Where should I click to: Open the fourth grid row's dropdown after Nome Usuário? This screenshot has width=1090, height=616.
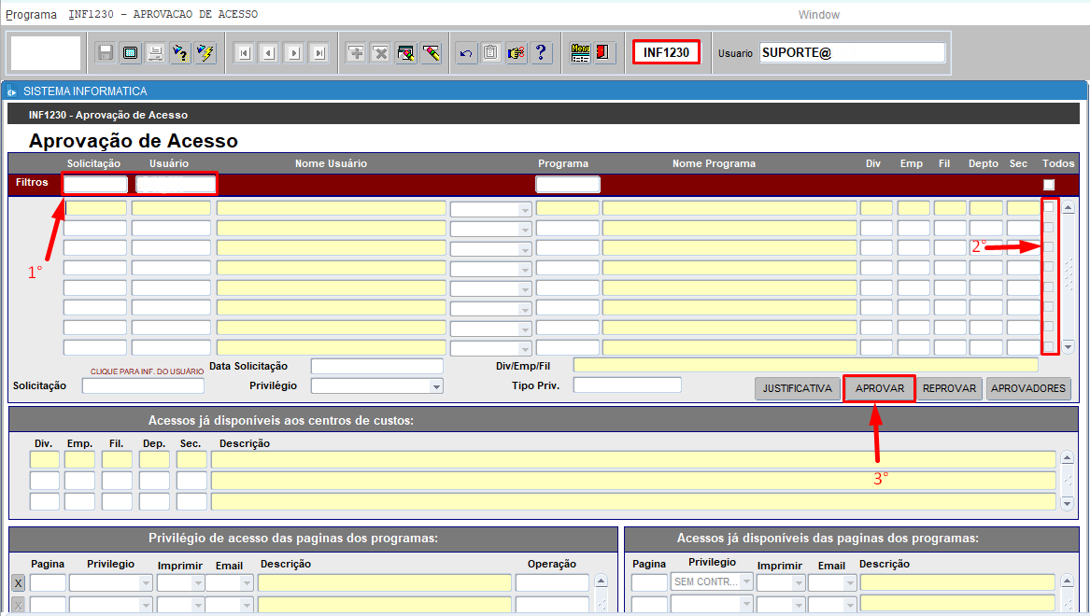click(x=525, y=269)
